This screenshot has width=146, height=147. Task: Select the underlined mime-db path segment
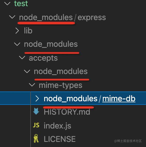(x=119, y=99)
